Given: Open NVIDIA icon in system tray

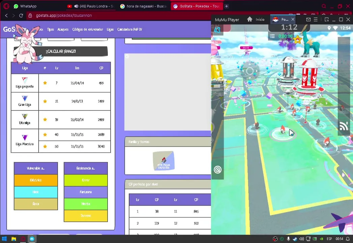Looking at the screenshot, I should (322, 239).
